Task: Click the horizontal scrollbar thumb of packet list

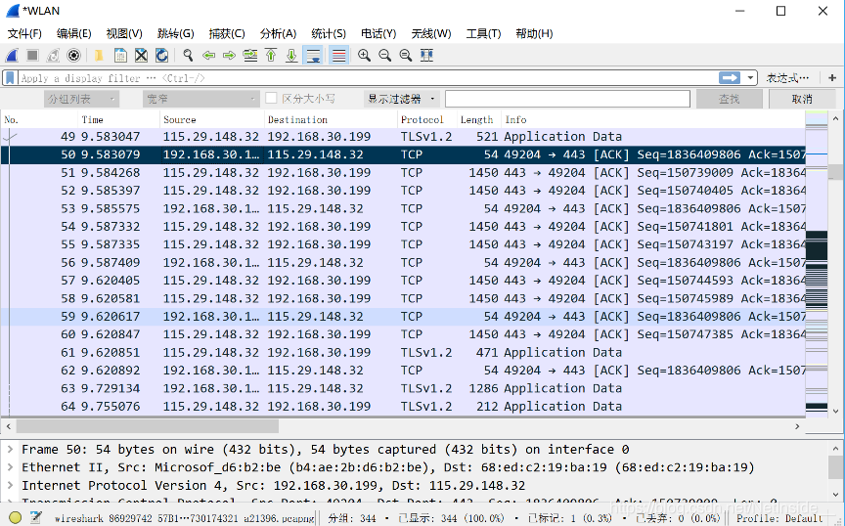Action: 147,426
